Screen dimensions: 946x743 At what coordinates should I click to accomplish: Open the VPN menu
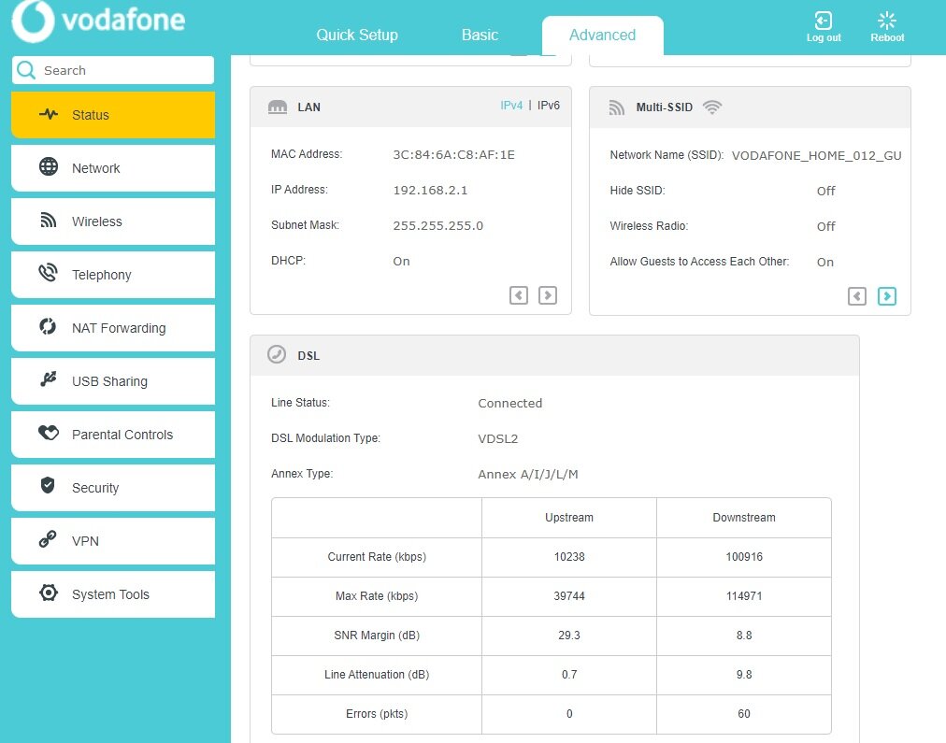(113, 541)
